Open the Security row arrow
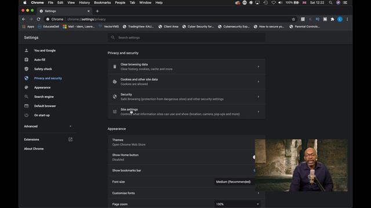This screenshot has width=371, height=208. point(259,96)
